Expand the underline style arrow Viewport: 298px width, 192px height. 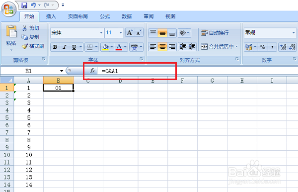click(x=80, y=47)
